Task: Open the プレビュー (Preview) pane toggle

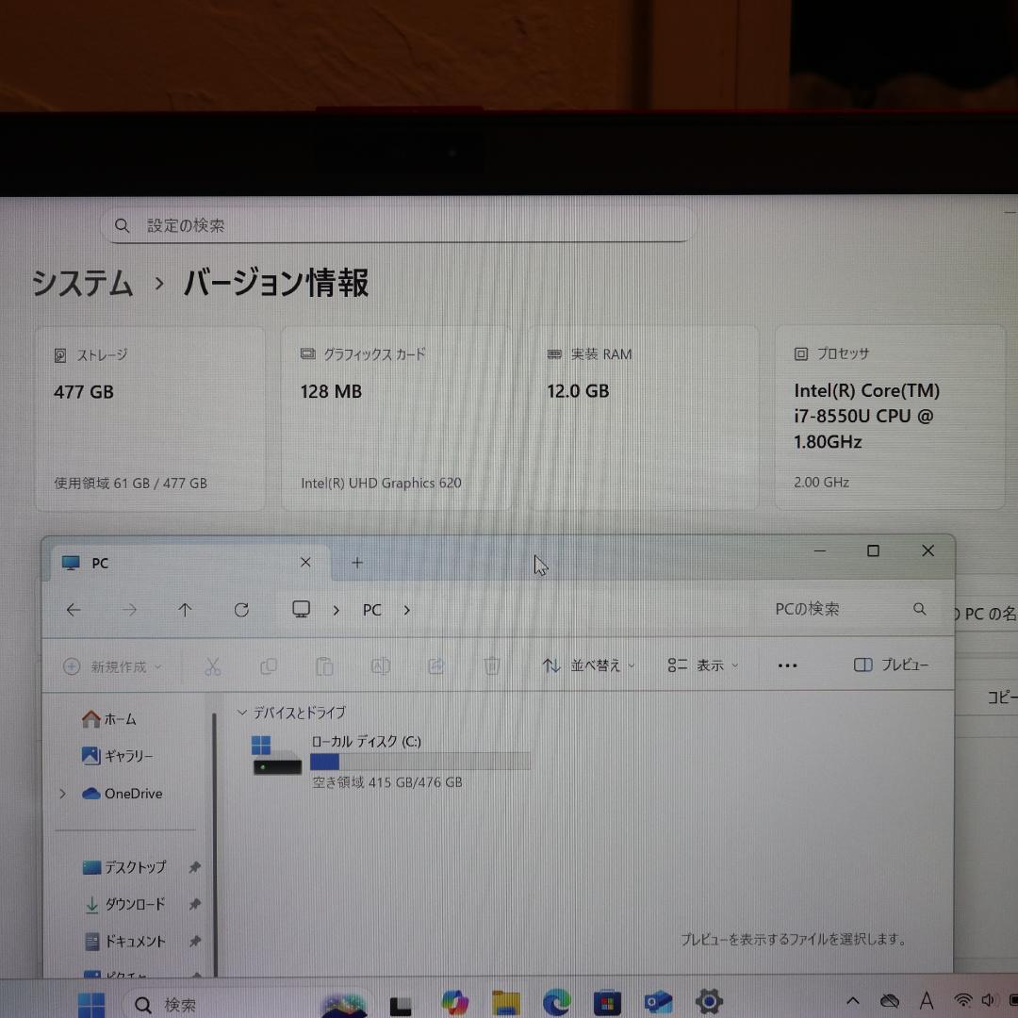Action: 889,665
